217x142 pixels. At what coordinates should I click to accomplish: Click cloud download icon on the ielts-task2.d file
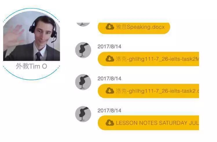point(110,91)
